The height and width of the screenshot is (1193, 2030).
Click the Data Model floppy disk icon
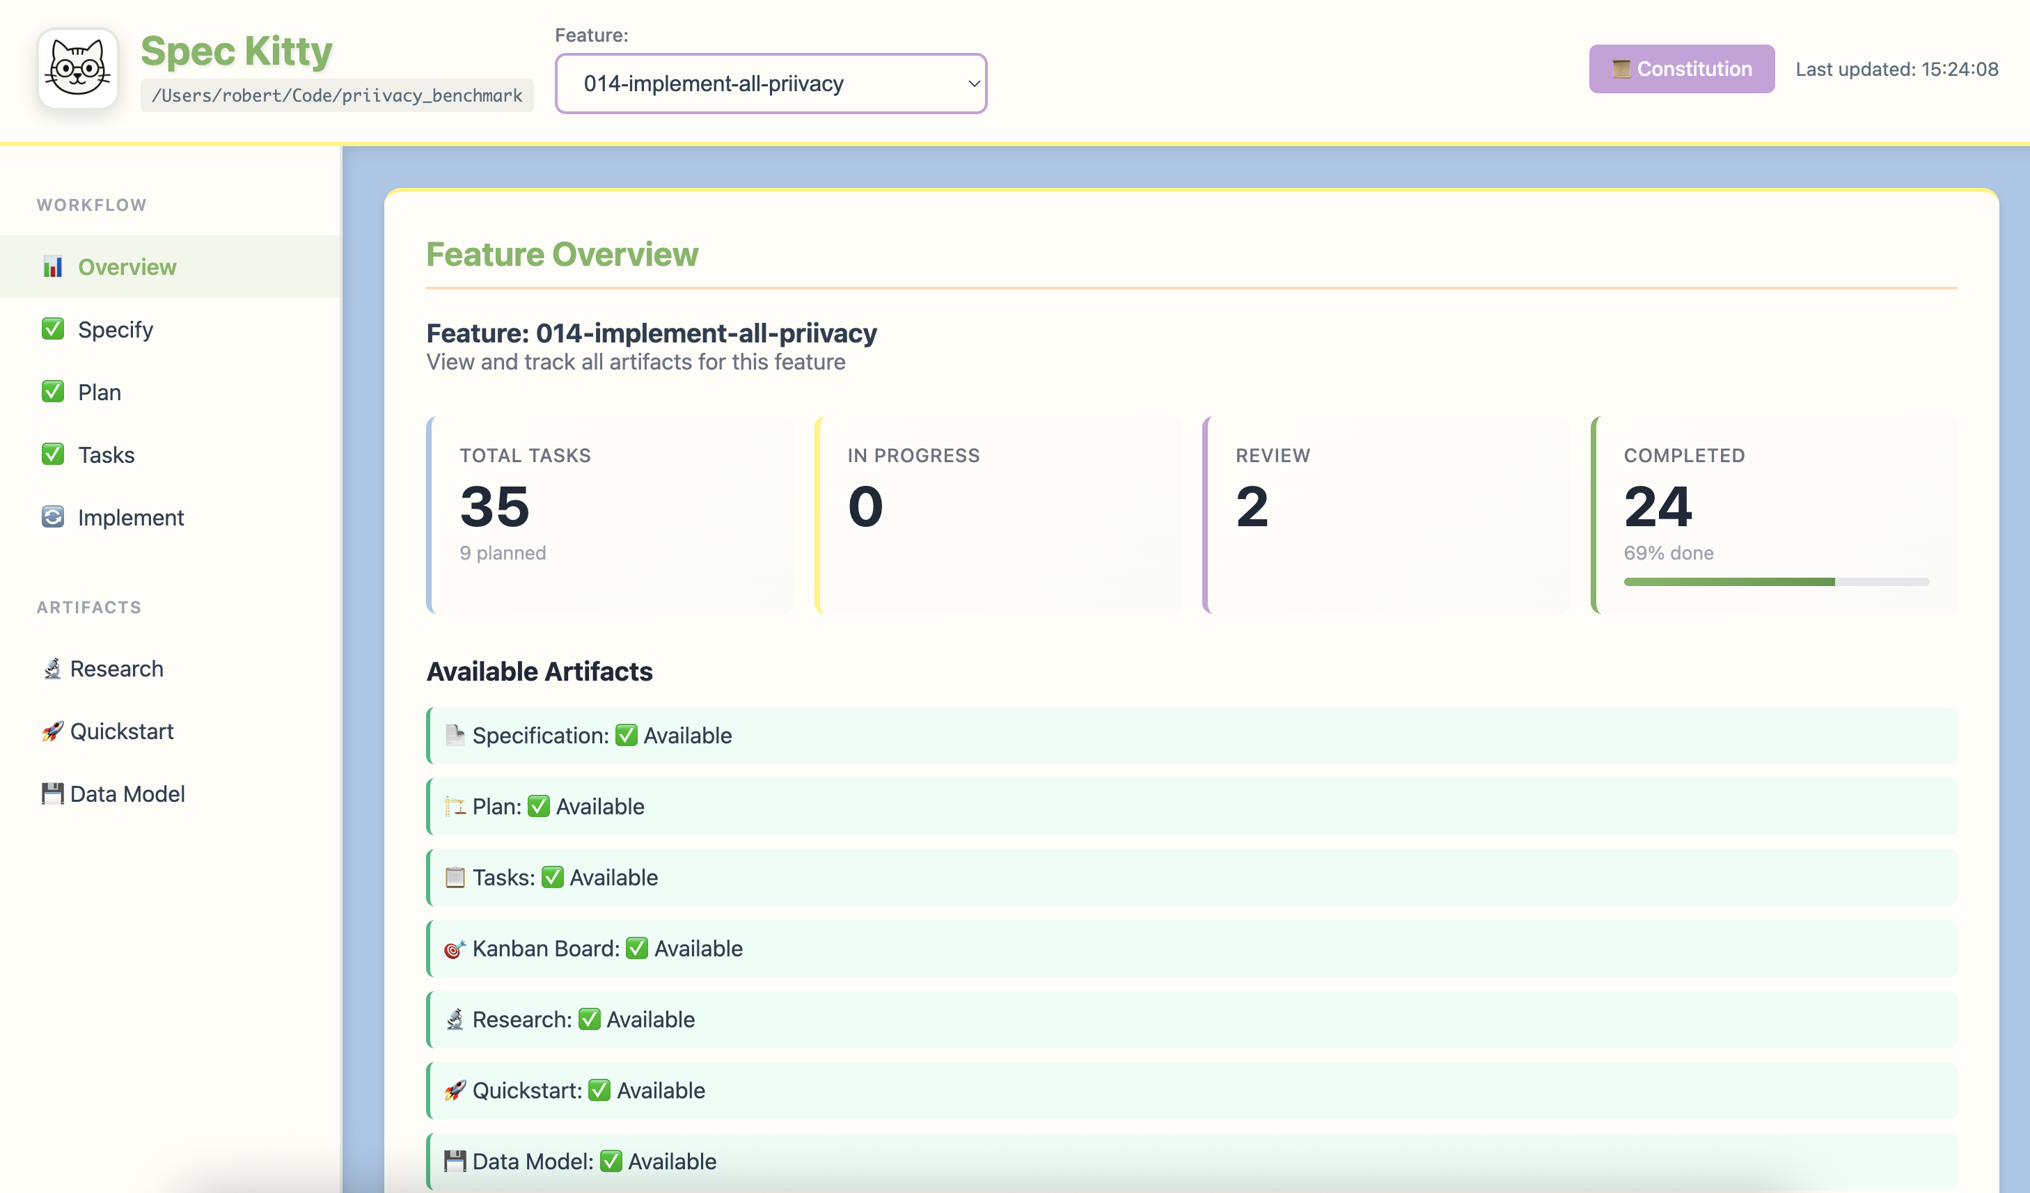[52, 793]
